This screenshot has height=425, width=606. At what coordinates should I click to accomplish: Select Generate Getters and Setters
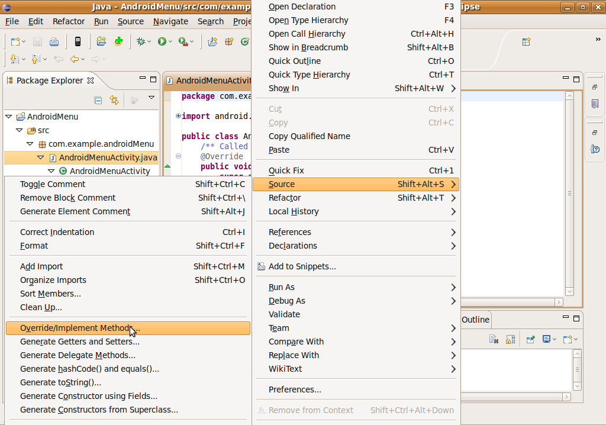[x=128, y=342]
